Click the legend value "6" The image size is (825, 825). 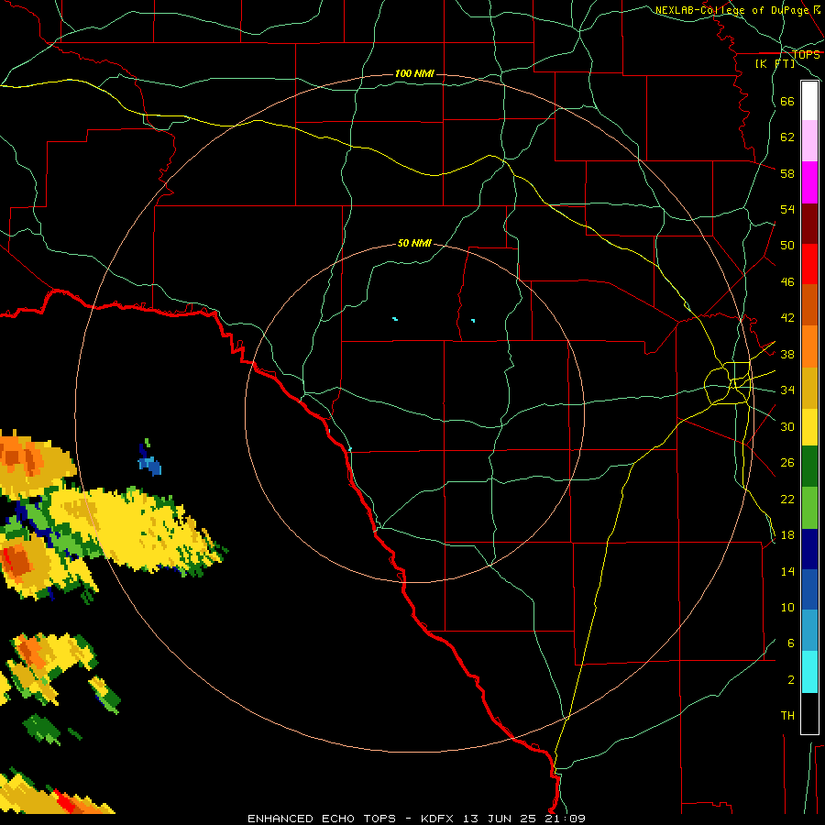tap(790, 643)
